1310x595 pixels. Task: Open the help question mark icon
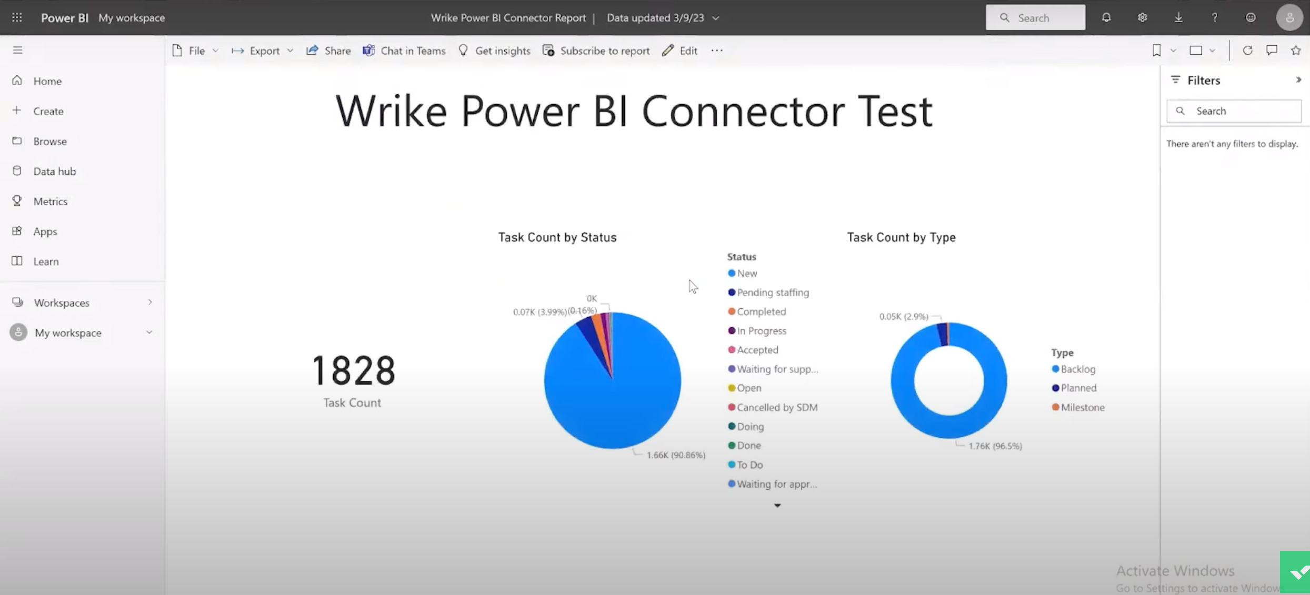[1215, 17]
